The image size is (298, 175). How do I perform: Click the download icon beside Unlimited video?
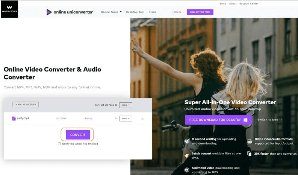click(x=187, y=170)
